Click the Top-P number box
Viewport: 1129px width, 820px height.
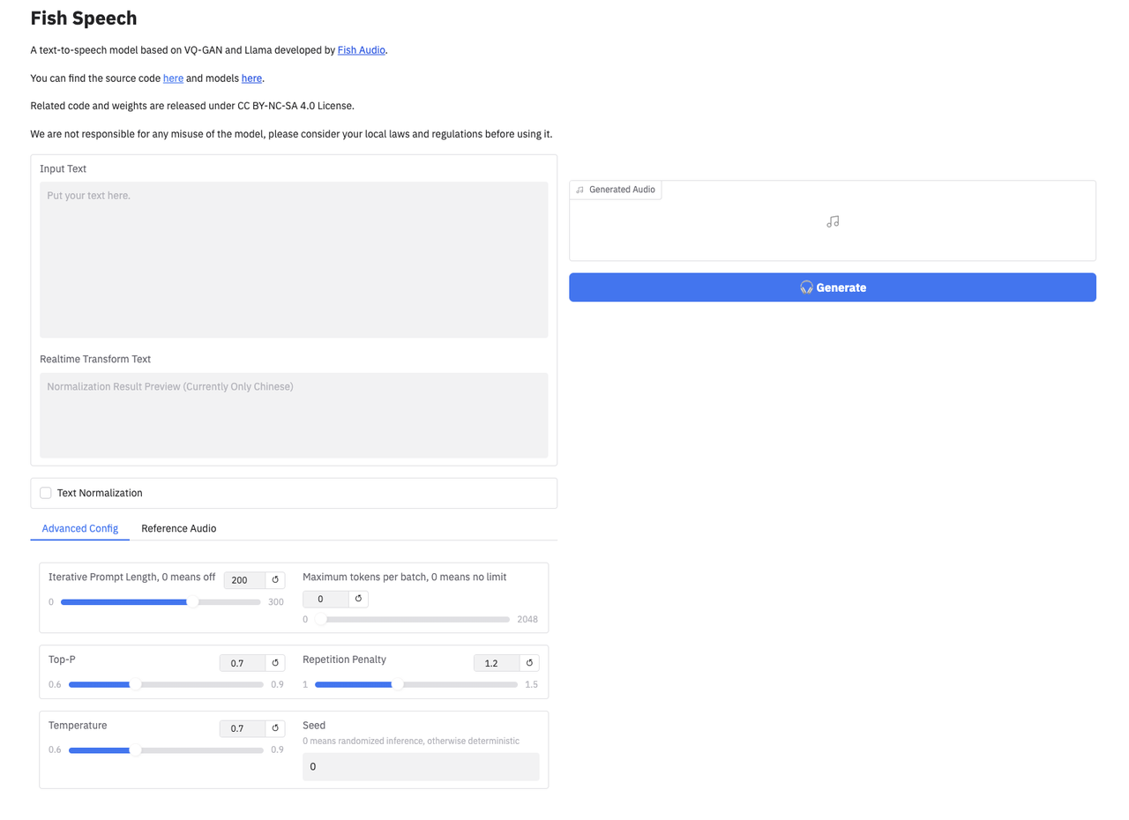click(x=243, y=663)
